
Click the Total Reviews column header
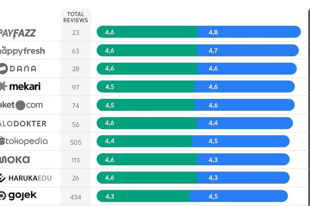tap(76, 17)
